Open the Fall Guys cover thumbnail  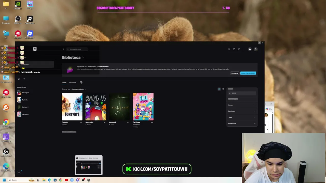click(143, 106)
